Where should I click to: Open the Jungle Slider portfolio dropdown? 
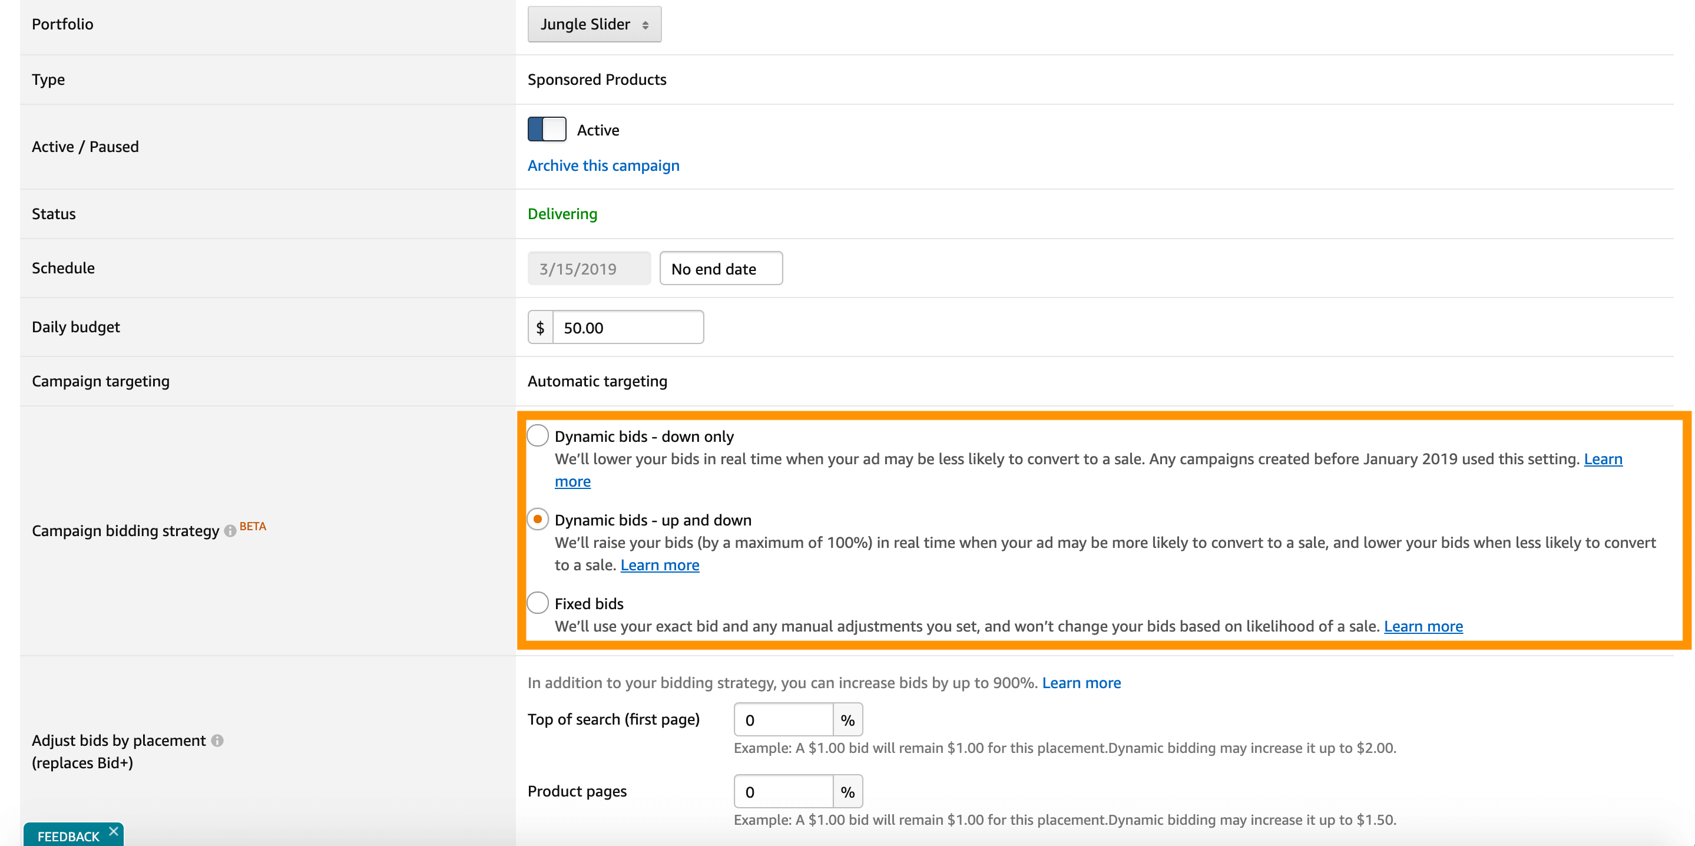[x=594, y=24]
